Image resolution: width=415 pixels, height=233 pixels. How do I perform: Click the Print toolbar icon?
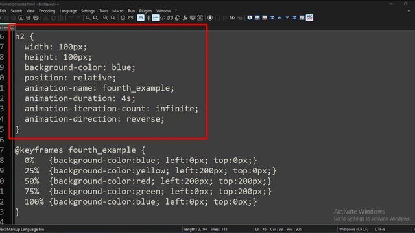(36, 18)
